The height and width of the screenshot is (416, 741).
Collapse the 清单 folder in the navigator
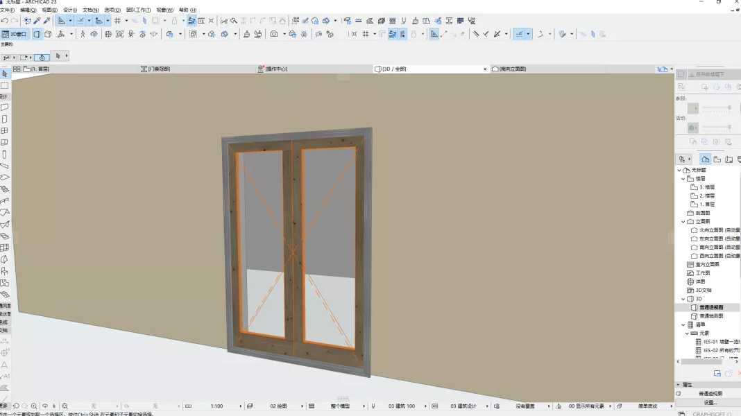(683, 325)
